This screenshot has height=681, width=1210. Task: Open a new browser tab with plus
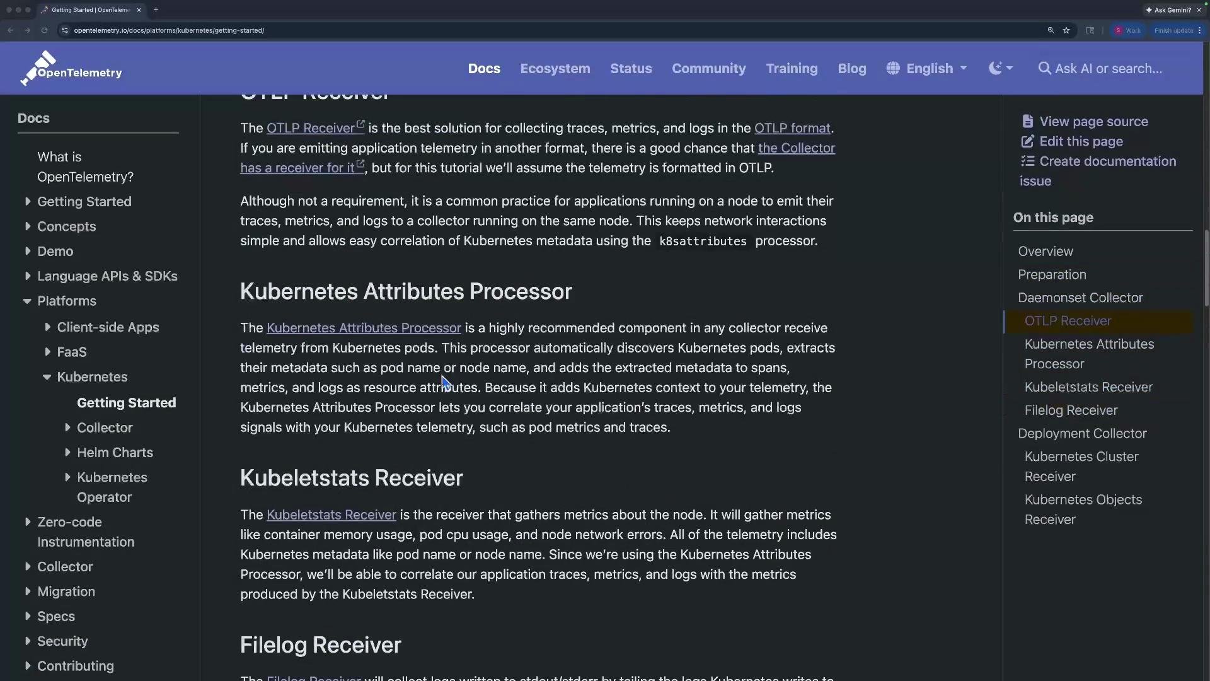(x=156, y=9)
